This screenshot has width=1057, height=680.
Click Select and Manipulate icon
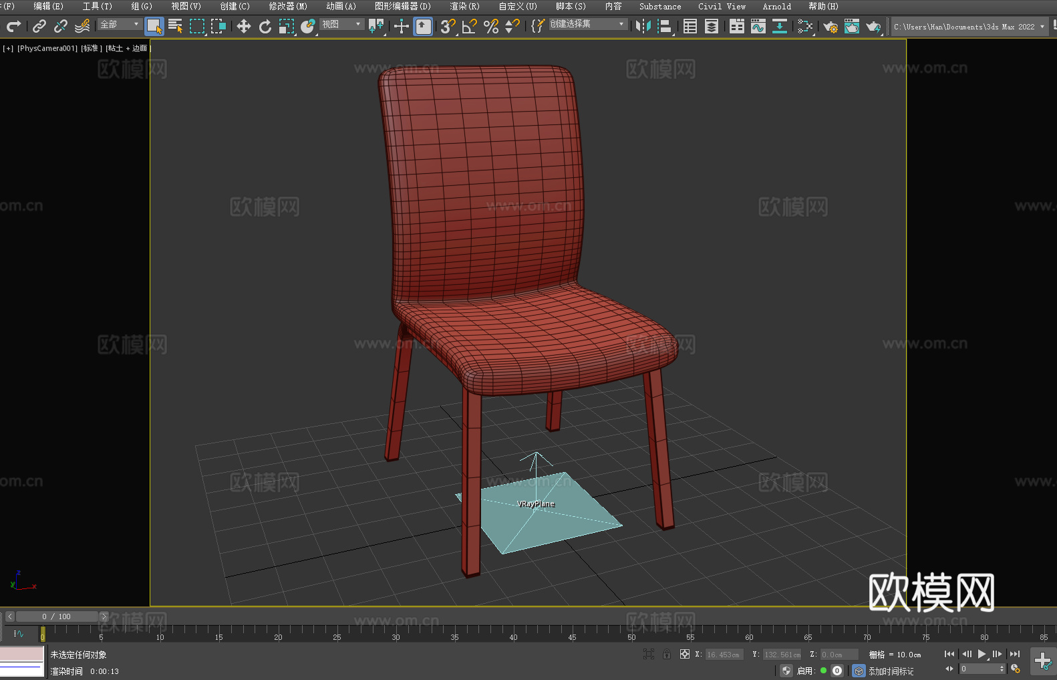point(402,26)
